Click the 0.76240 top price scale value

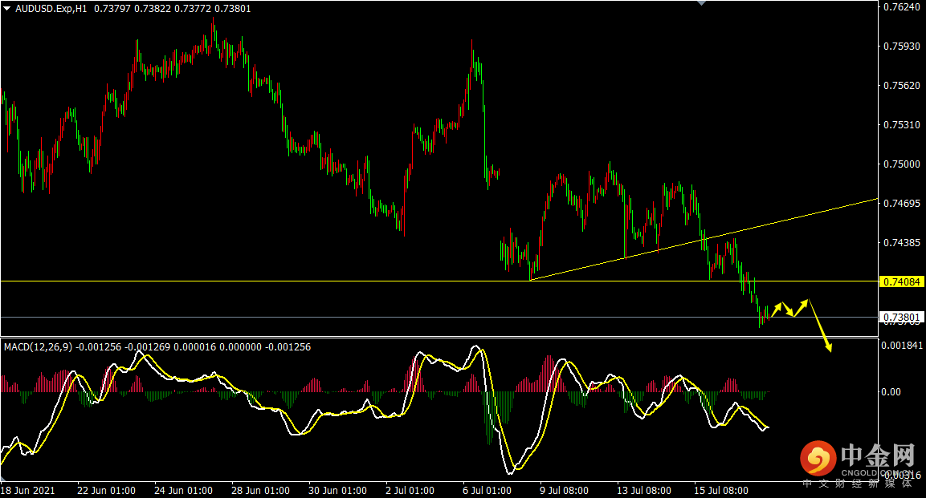[x=901, y=7]
